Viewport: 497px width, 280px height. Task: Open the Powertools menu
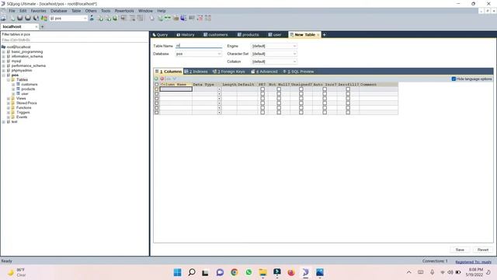click(x=124, y=11)
